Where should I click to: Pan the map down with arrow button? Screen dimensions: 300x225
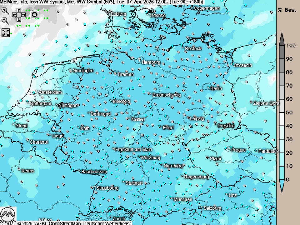click(19, 19)
